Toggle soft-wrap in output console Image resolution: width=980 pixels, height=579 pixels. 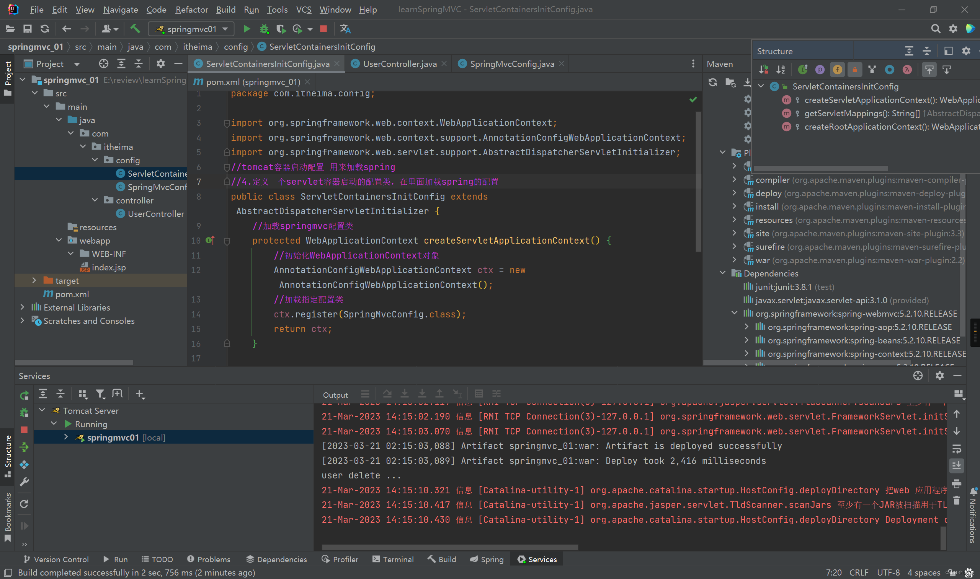click(956, 449)
